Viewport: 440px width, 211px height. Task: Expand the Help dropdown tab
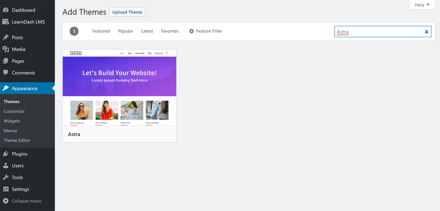click(422, 5)
